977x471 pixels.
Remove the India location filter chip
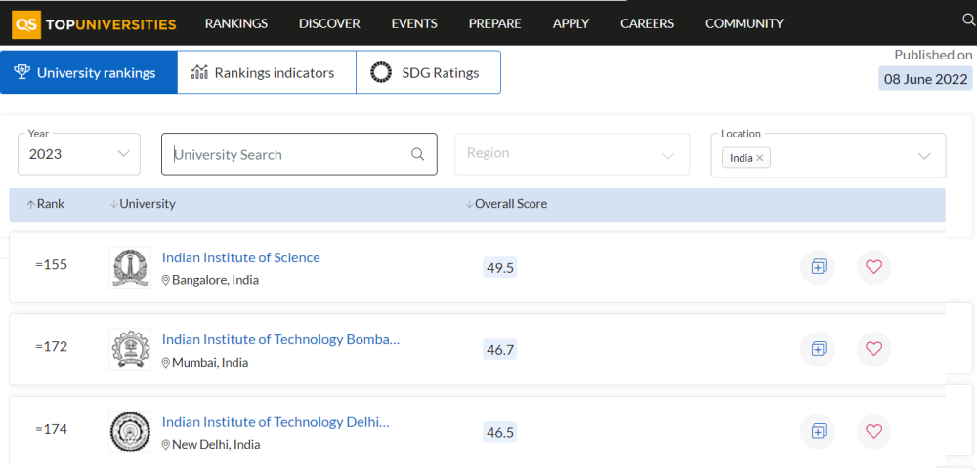point(759,158)
